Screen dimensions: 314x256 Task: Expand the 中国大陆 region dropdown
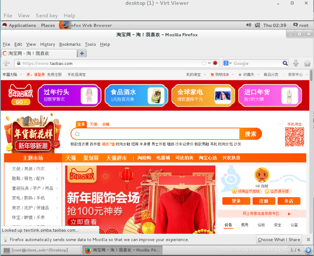tap(21, 75)
